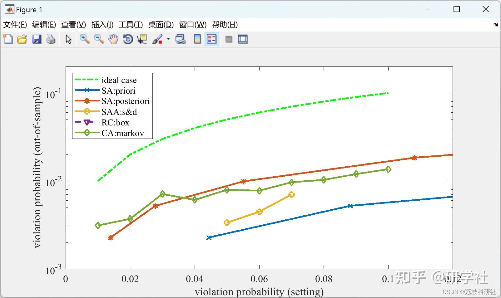Screen dimensions: 501x298
Task: Click the ideal case legend entry
Action: (119, 80)
